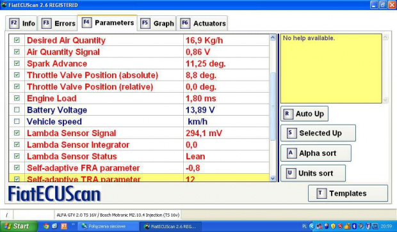Select the Desired Air Quantity row label

[x=66, y=40]
